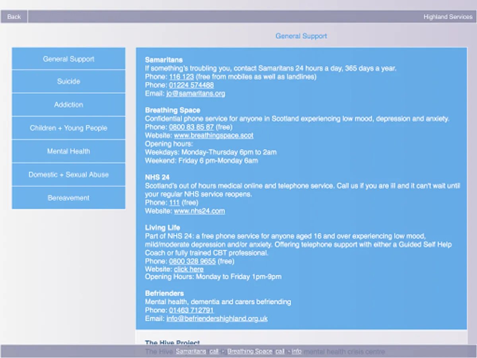Email jo@samaritans.org

[x=196, y=94]
